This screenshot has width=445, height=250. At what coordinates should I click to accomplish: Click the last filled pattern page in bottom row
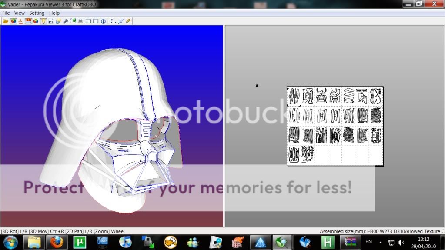308,155
